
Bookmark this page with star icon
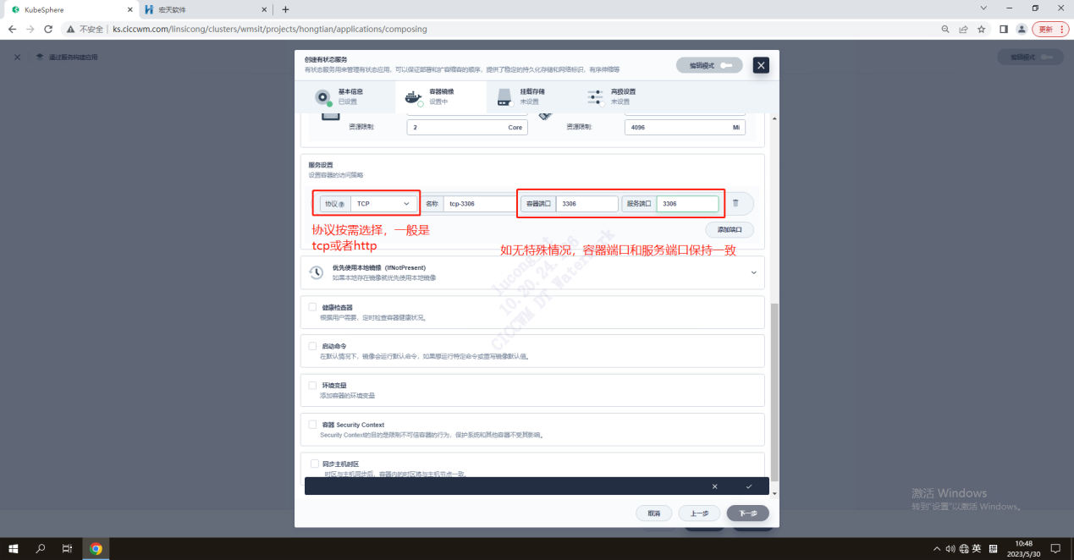[982, 29]
